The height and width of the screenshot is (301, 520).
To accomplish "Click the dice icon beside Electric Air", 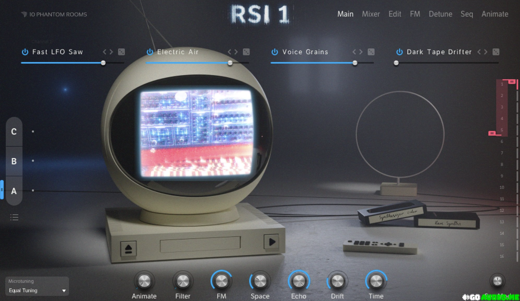I will click(246, 52).
